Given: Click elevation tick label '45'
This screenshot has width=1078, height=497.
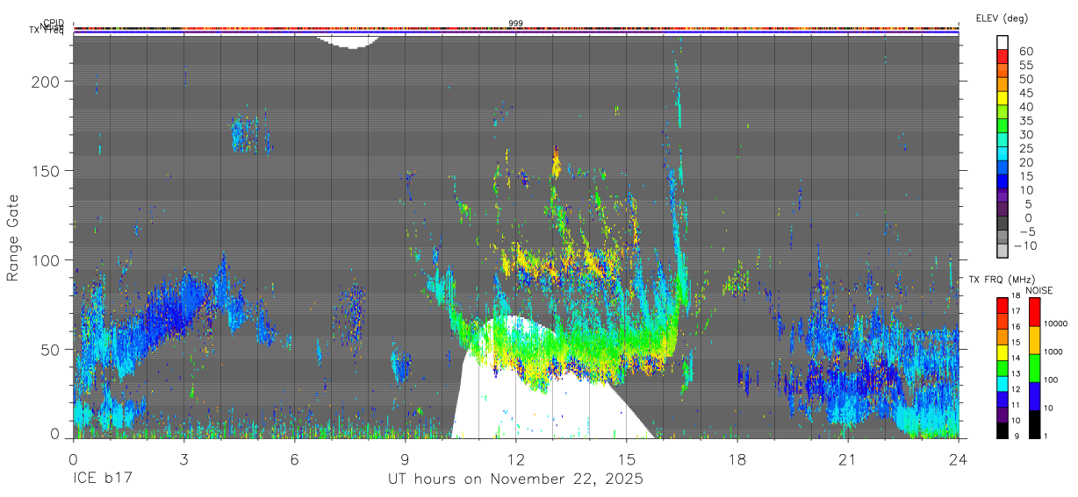Looking at the screenshot, I should pos(1026,93).
